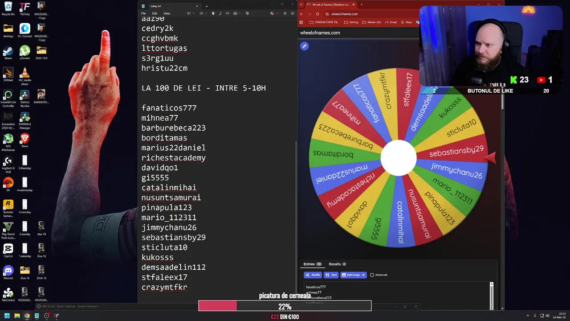Reload the wheelofnames.com page

tap(317, 14)
